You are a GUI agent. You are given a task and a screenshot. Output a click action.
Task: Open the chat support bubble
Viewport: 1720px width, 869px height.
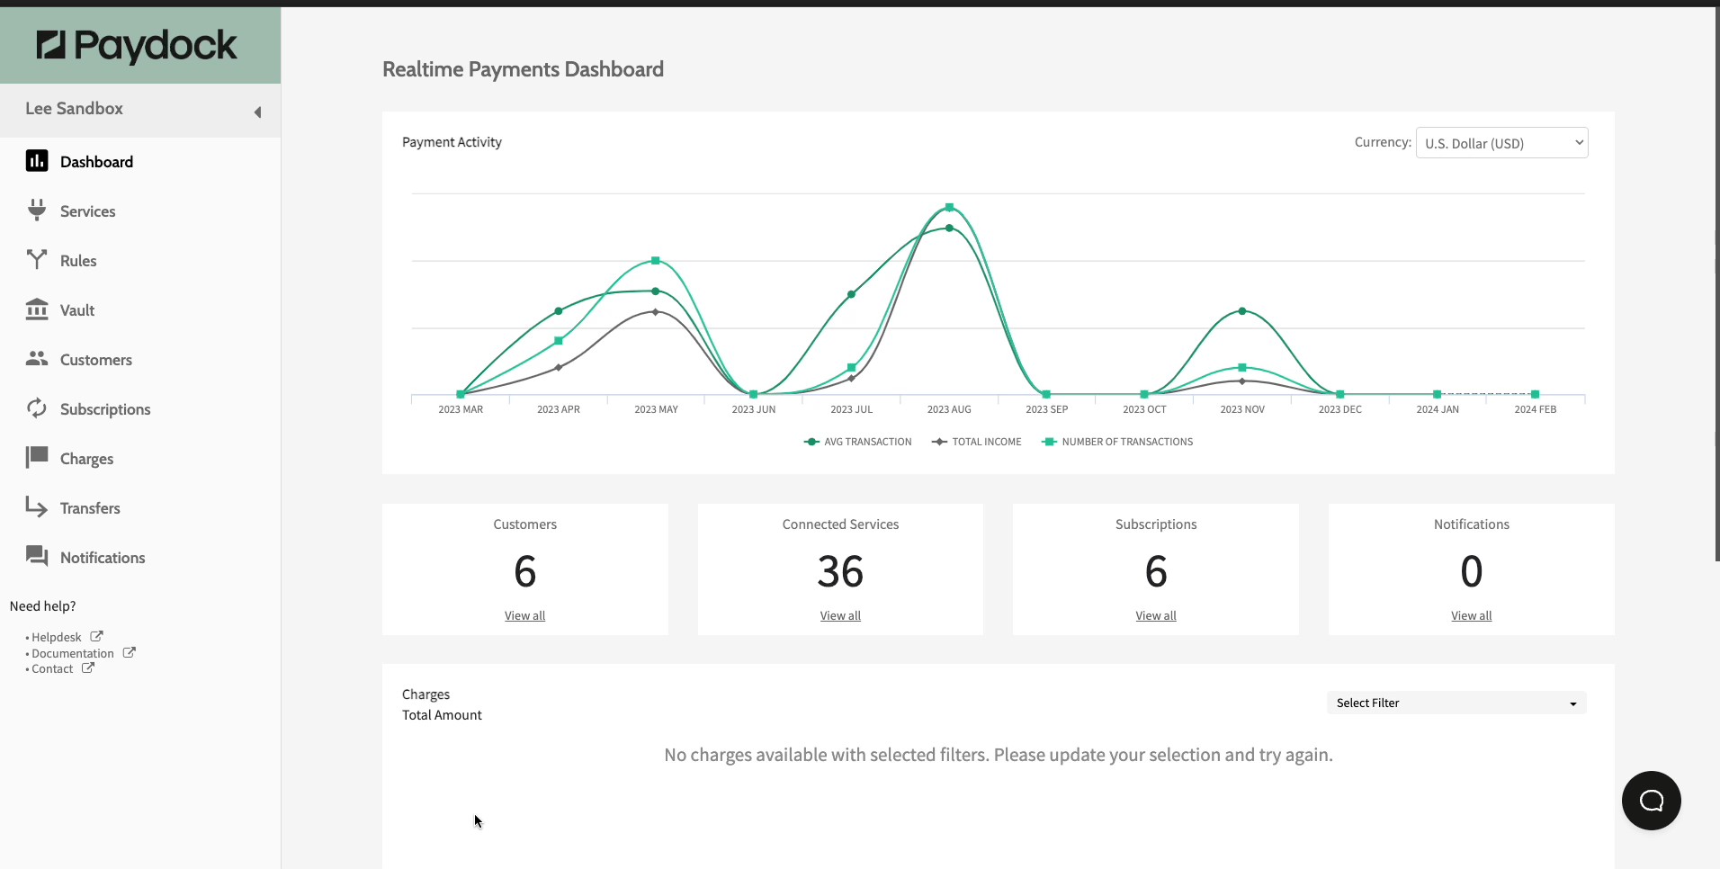(x=1651, y=801)
